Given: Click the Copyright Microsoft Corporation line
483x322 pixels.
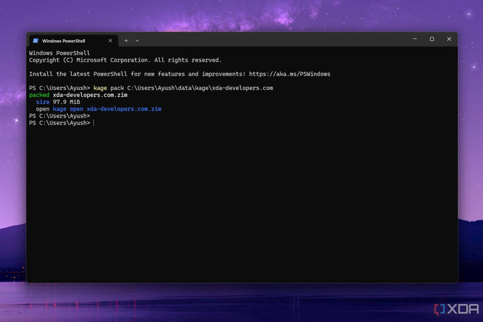Looking at the screenshot, I should click(125, 60).
